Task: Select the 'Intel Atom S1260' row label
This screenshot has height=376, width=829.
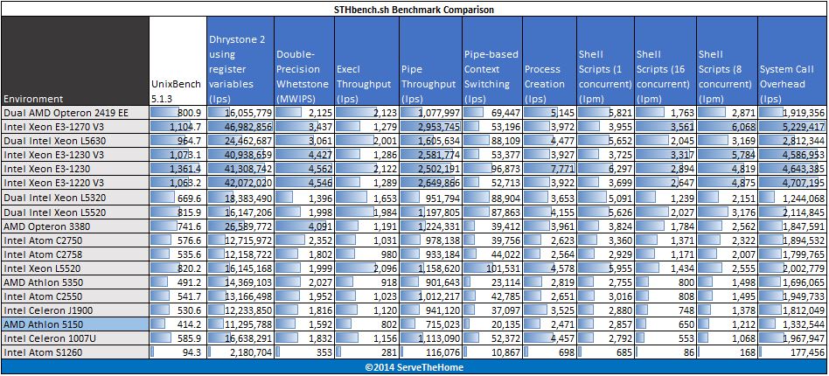Action: pyautogui.click(x=75, y=352)
